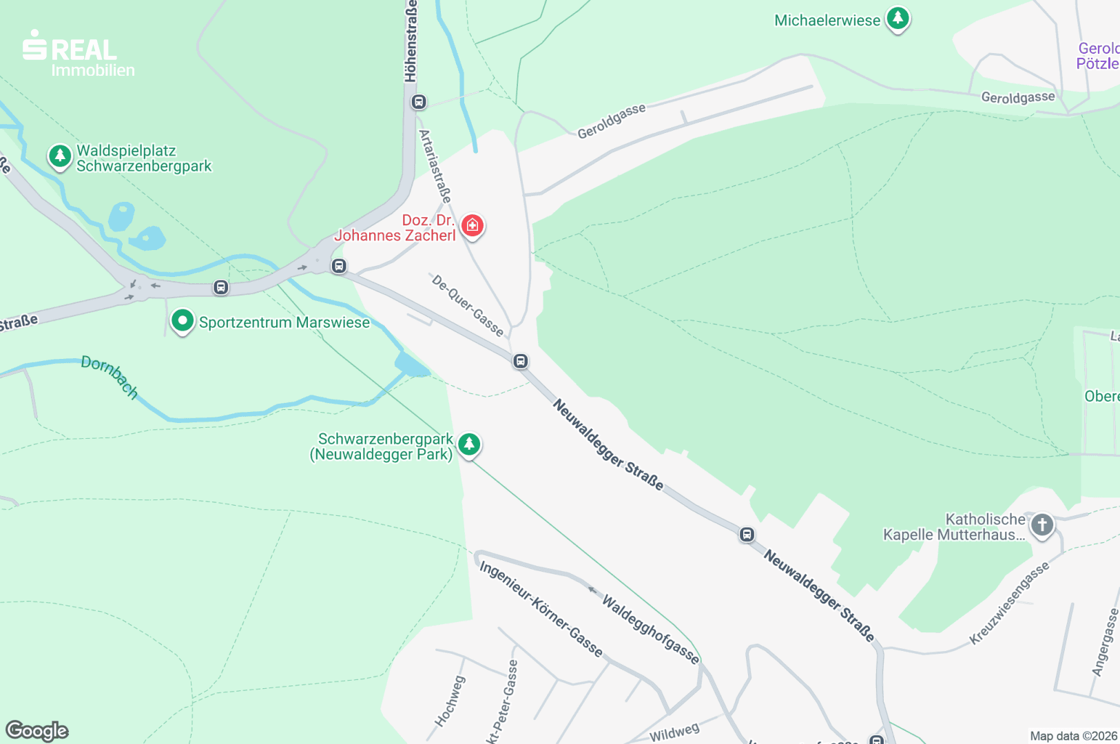The width and height of the screenshot is (1120, 744).
Task: Click the Katholische Kapelle Mutterhaus cross icon
Action: 1042,526
